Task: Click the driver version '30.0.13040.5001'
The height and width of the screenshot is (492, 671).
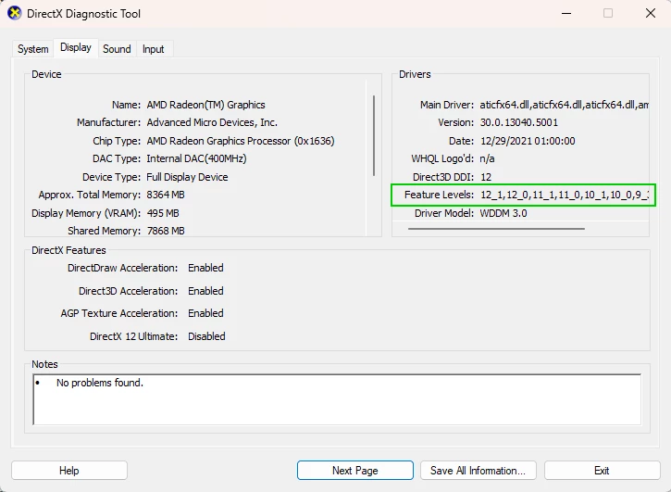Action: 519,122
